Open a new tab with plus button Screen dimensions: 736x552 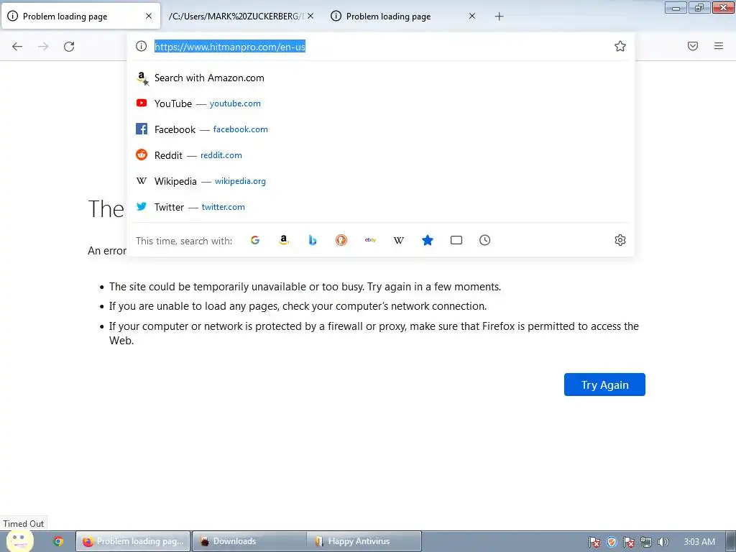[499, 17]
